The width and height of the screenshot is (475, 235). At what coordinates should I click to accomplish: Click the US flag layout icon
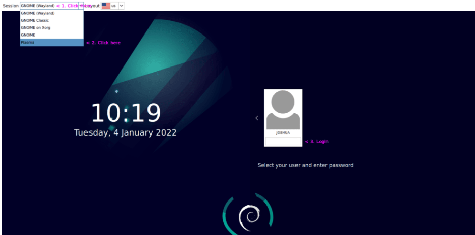pyautogui.click(x=106, y=6)
